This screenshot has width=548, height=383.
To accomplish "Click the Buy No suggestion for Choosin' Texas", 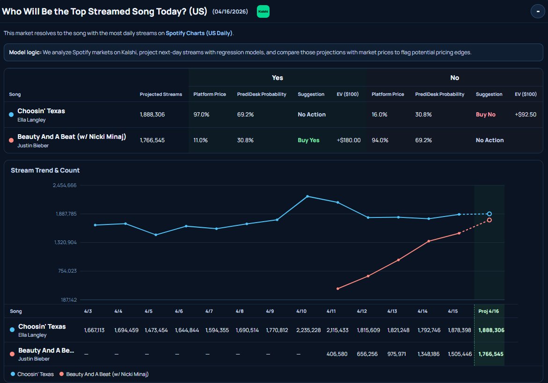I will pos(485,115).
